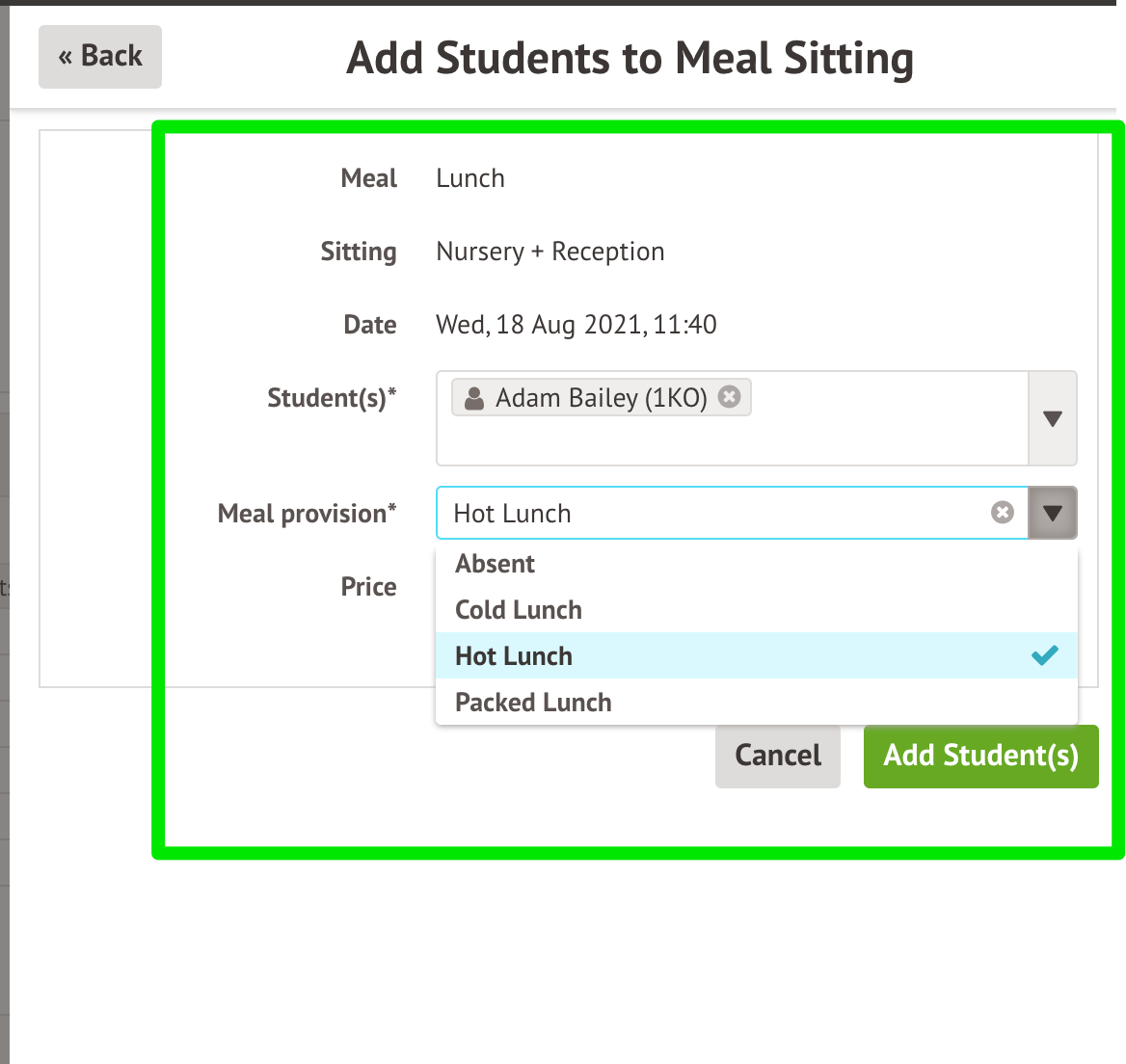Choose the Cold Lunch option

tap(519, 610)
